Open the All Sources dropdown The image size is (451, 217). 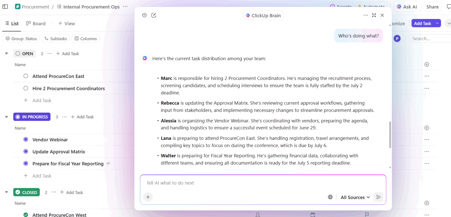(355, 197)
